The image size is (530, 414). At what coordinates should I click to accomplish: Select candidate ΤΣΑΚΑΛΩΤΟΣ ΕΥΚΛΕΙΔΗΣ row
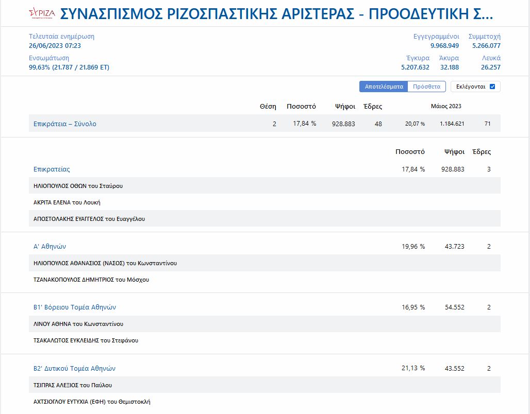tap(86, 340)
